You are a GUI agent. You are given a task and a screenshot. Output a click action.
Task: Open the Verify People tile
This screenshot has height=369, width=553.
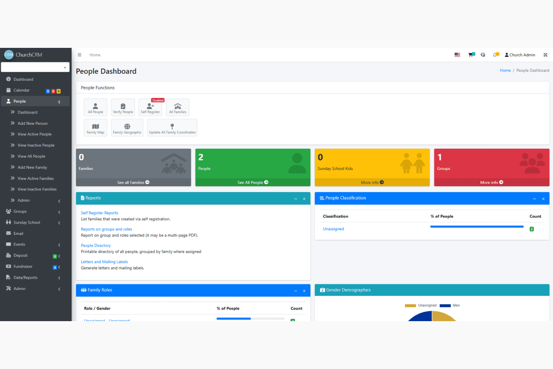(x=123, y=107)
